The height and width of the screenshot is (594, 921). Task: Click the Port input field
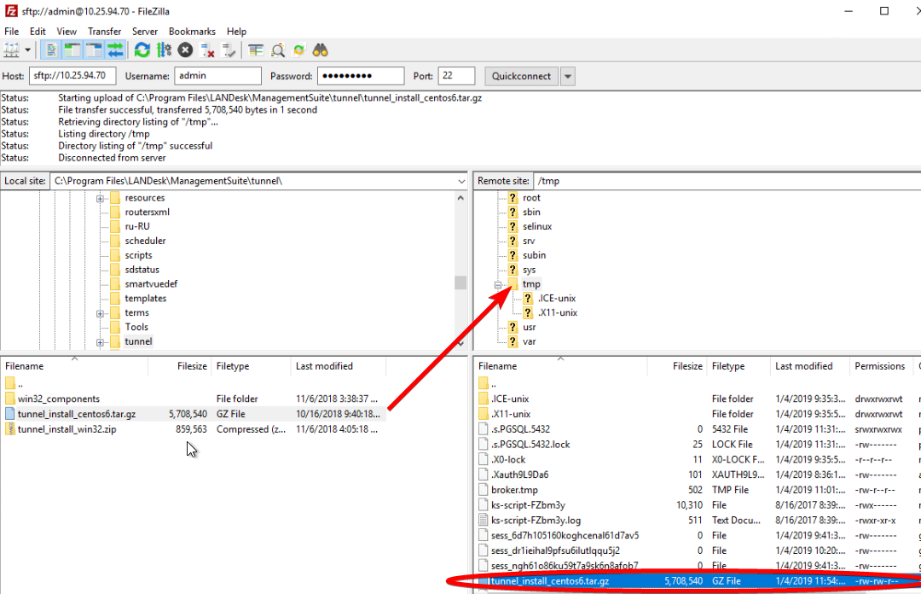pos(456,75)
